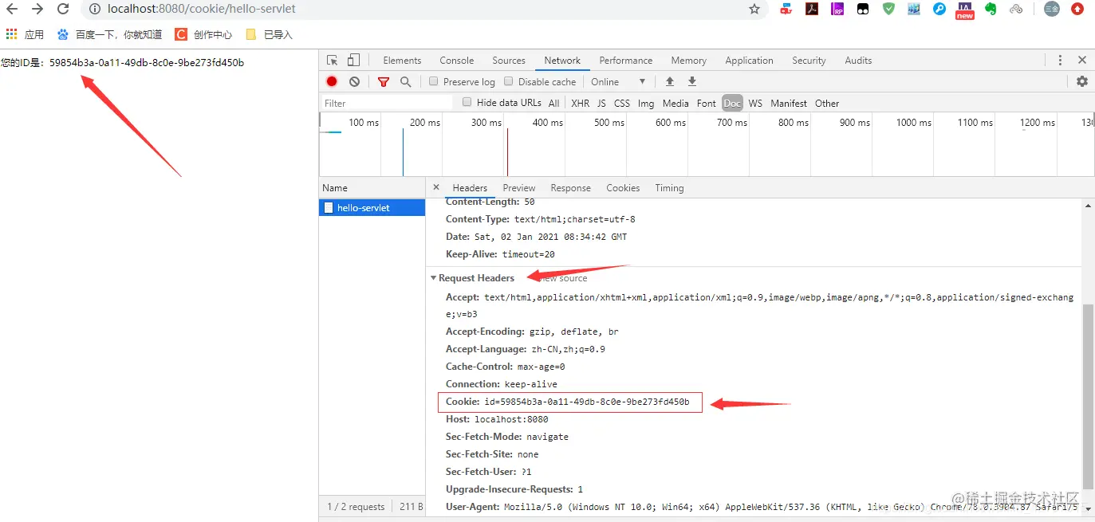Open the 创作中心 bookmark
Screen dimensions: 1095x522
click(203, 34)
